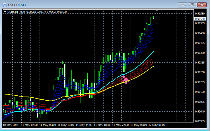Click the USDCHF,M30 title bar text
Image resolution: width=210 pixels, height=131 pixels.
pyautogui.click(x=18, y=5)
